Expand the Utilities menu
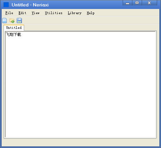Viewport: 161px width, 148px height. point(53,13)
